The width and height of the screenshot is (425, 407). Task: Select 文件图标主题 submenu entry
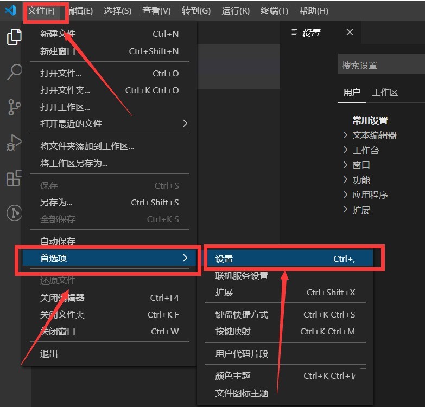click(285, 393)
